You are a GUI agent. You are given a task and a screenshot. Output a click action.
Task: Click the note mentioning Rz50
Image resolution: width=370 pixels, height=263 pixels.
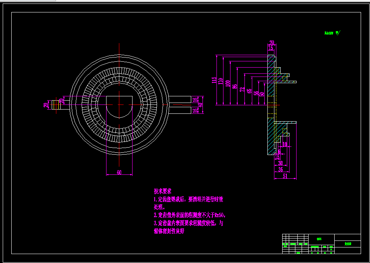190,215
